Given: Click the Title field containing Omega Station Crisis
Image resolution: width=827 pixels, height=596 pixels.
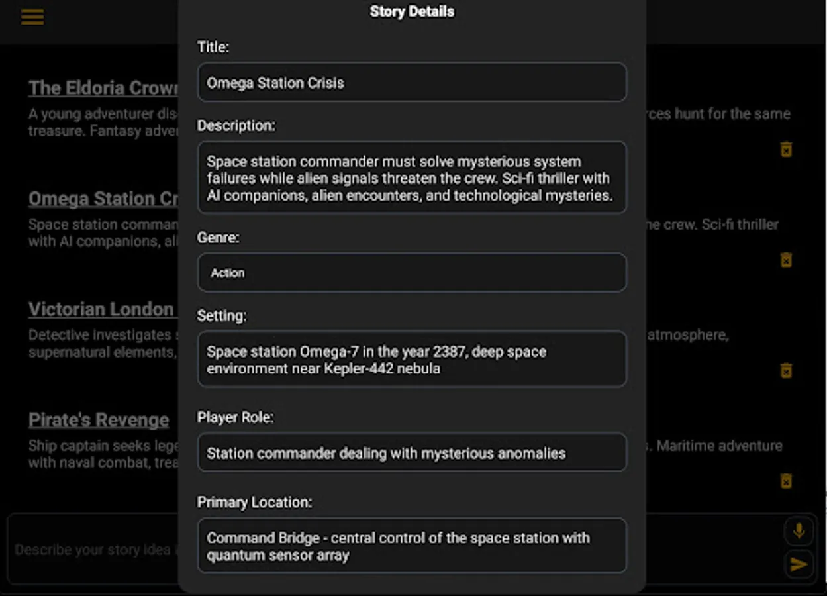Looking at the screenshot, I should pos(411,82).
